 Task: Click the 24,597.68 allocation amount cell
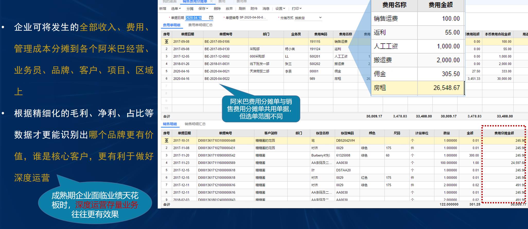click(504, 163)
